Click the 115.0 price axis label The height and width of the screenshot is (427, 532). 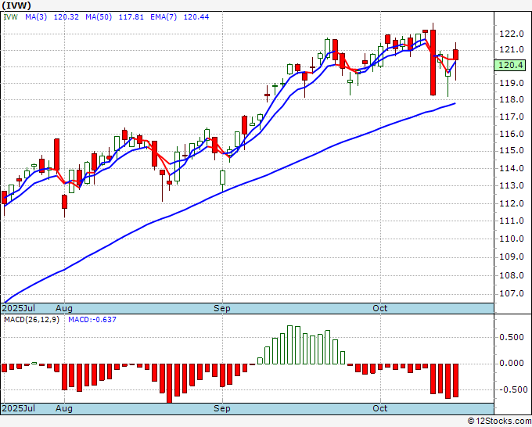pos(512,151)
